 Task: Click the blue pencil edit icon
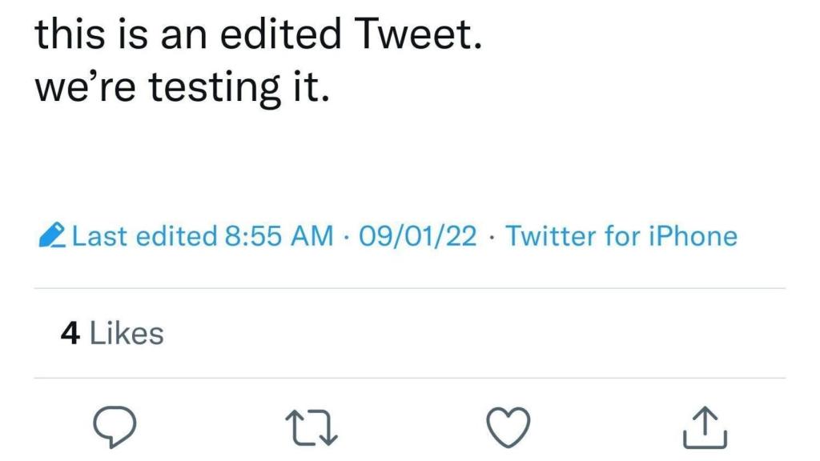point(53,235)
